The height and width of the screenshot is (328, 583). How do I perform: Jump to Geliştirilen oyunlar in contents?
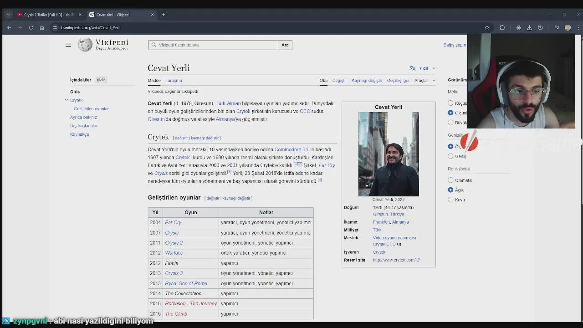91,109
